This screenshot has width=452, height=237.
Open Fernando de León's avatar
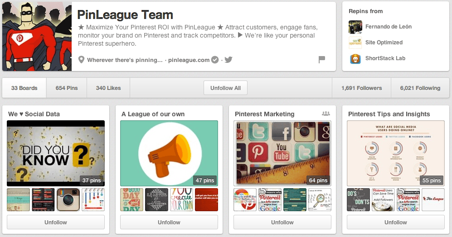coord(355,27)
